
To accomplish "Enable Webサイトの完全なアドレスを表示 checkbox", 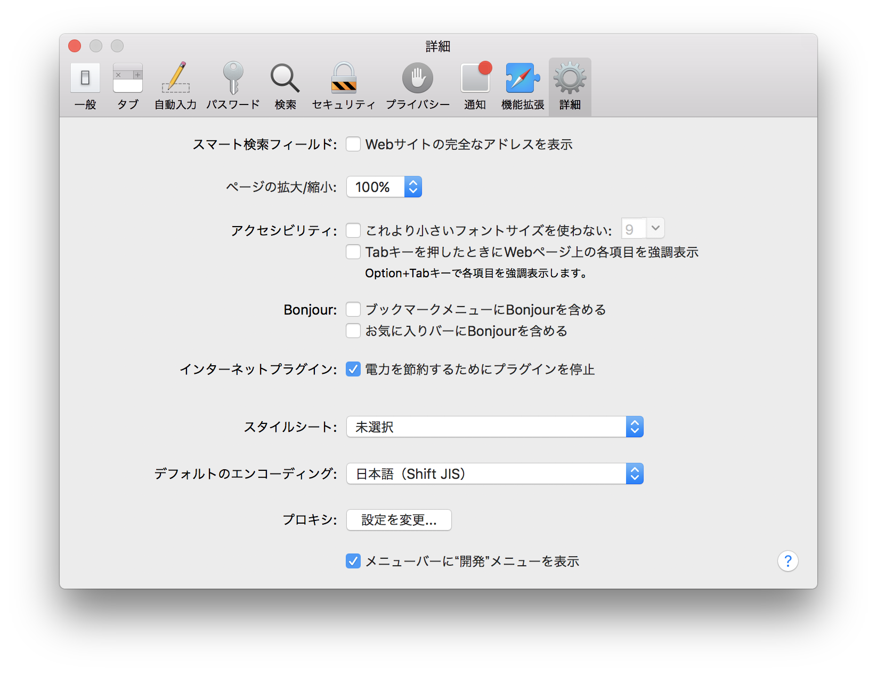I will point(353,144).
